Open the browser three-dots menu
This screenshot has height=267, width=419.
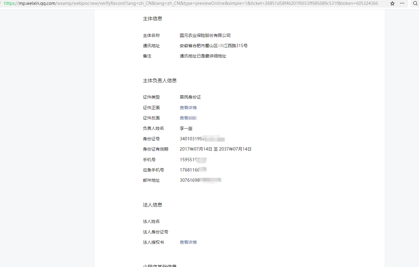[x=402, y=3]
